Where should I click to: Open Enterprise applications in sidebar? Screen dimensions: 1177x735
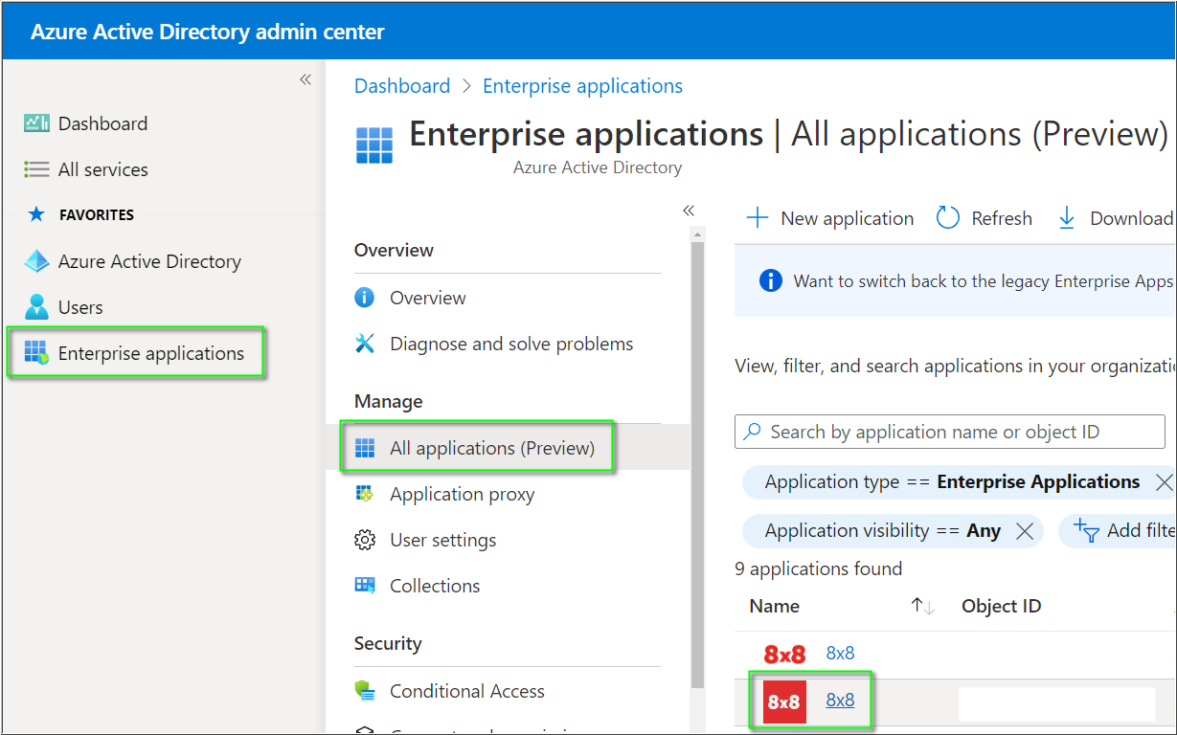[x=151, y=353]
